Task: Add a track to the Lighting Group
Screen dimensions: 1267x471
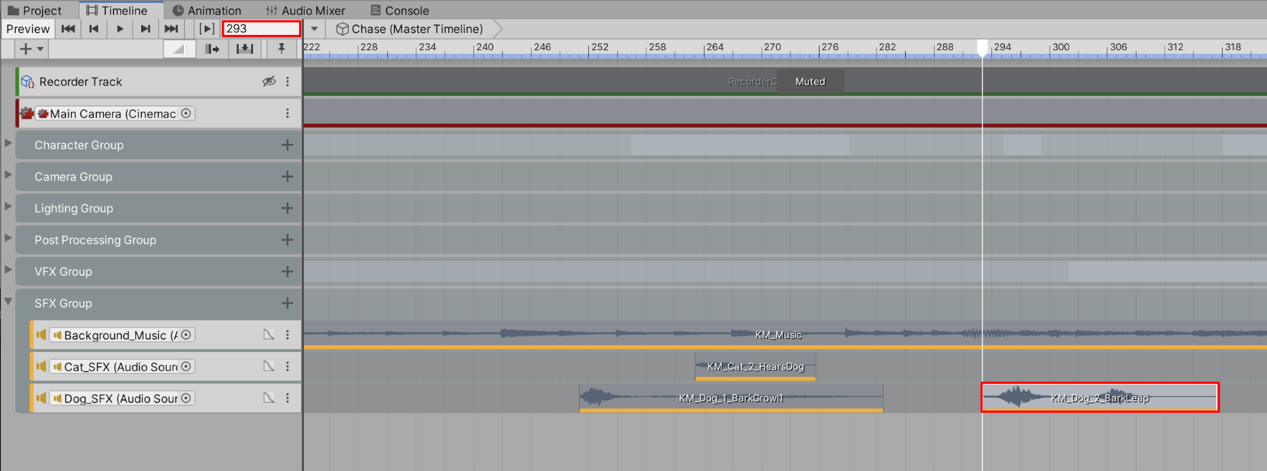Action: point(287,208)
